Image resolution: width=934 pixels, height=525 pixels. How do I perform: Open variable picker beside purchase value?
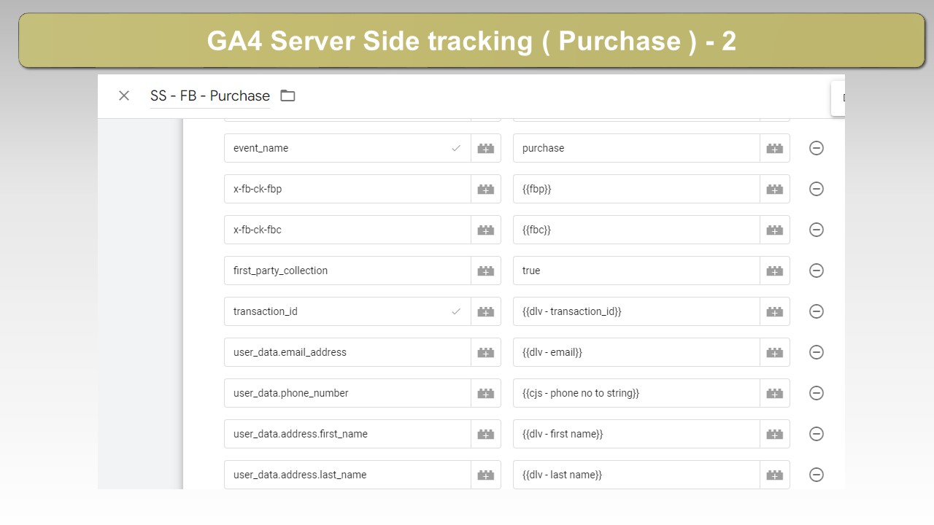(x=775, y=148)
